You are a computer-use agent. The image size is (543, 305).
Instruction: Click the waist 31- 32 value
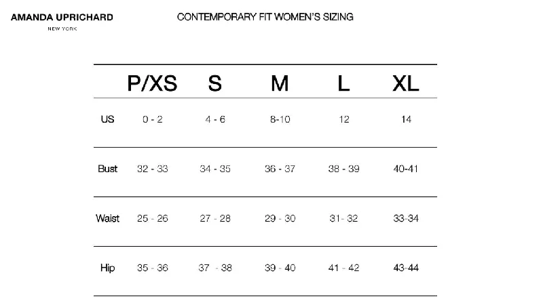click(x=343, y=218)
